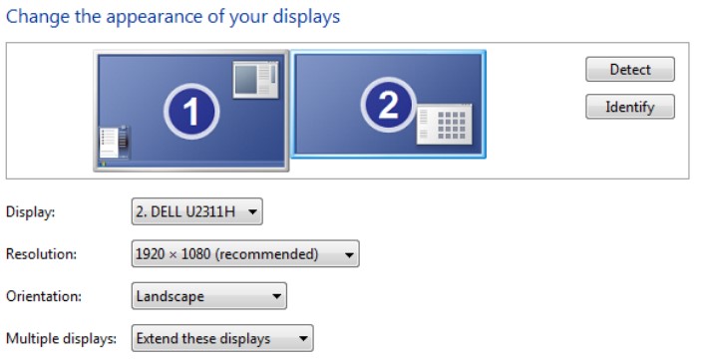
Task: Select the monitor 1 display thumbnail
Action: (x=191, y=111)
